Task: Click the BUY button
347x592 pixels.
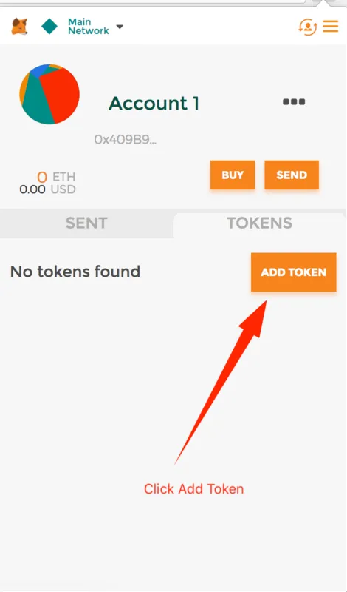Action: point(233,175)
